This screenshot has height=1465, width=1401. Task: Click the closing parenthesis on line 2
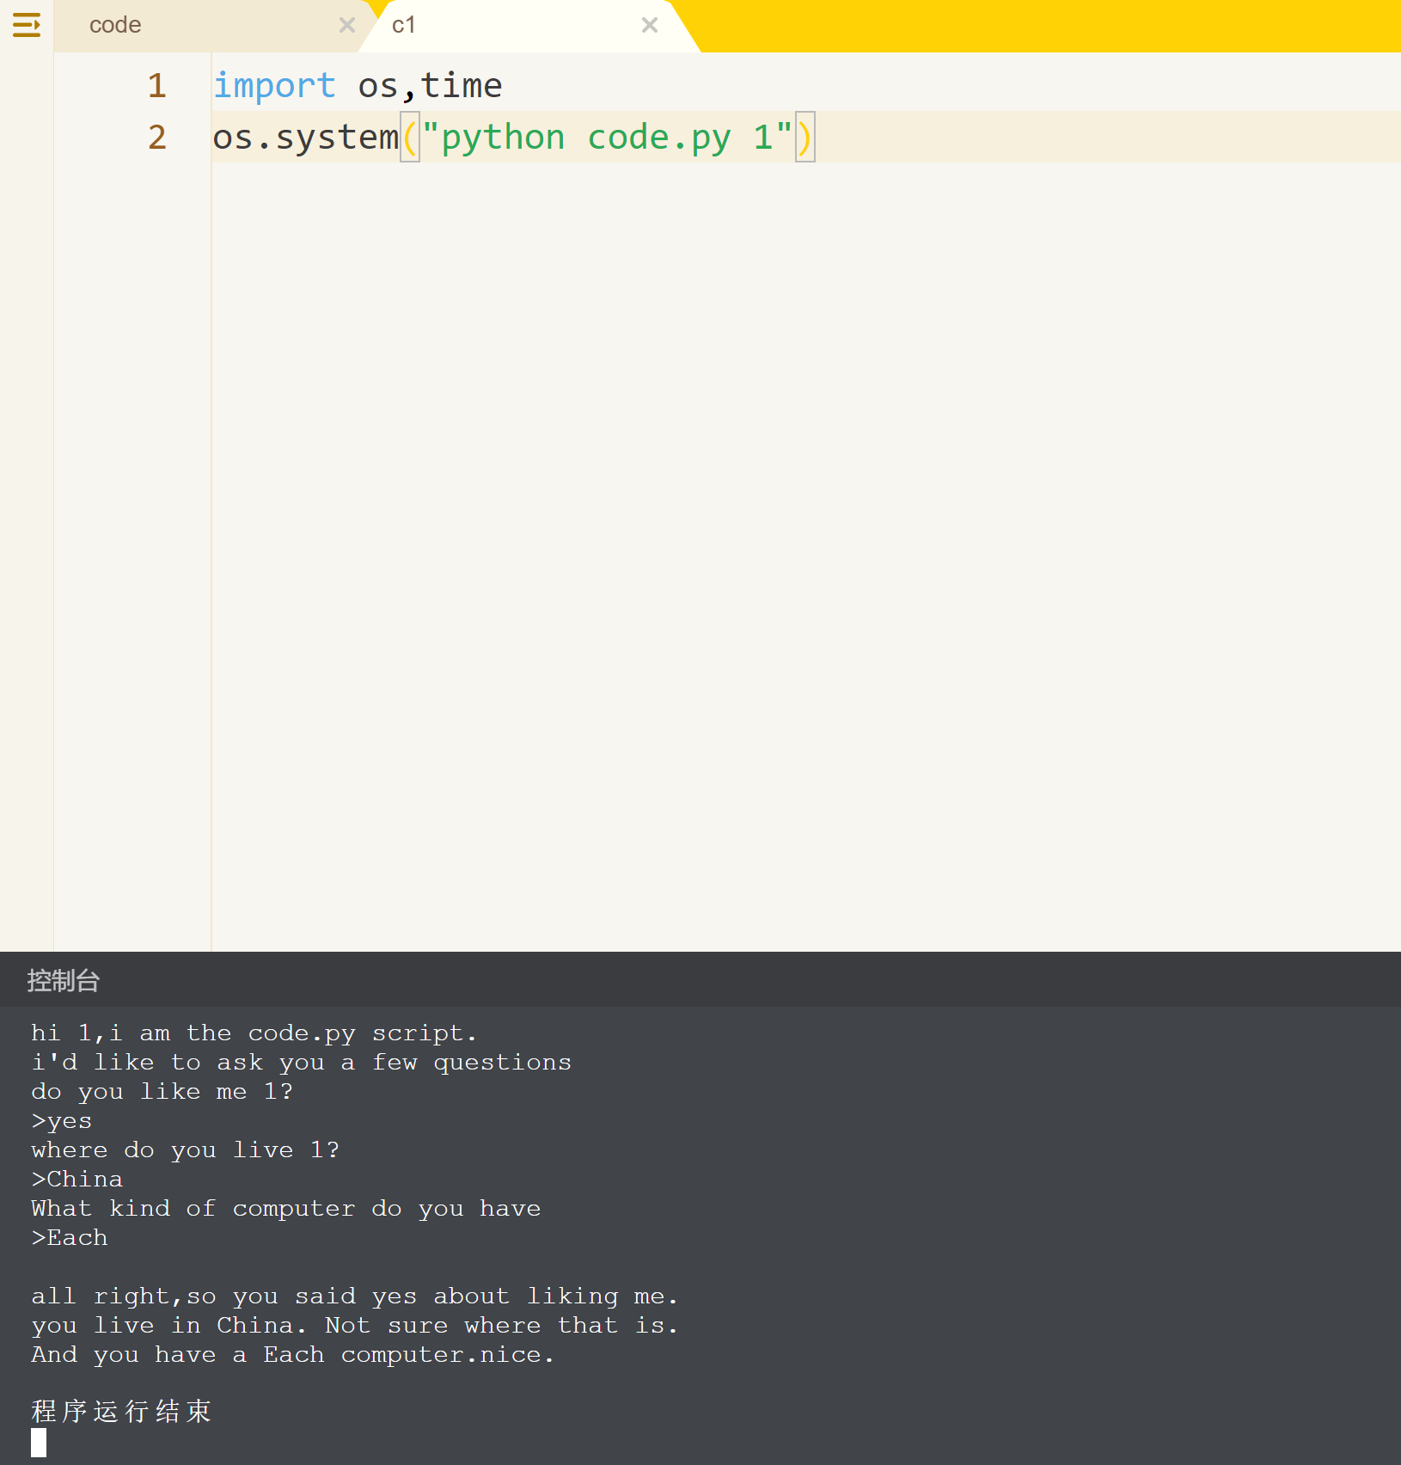point(805,137)
